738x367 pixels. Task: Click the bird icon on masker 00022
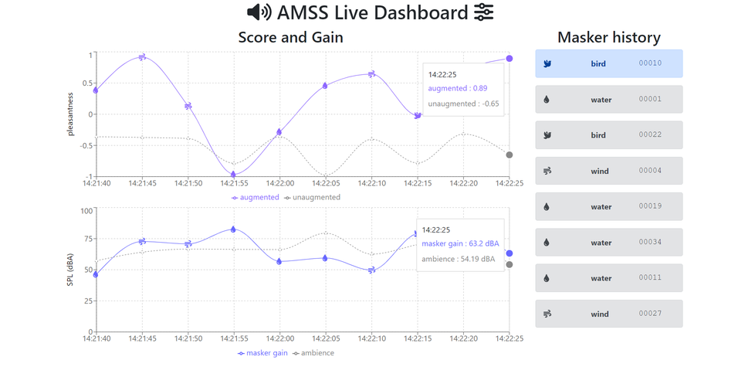[x=547, y=135]
